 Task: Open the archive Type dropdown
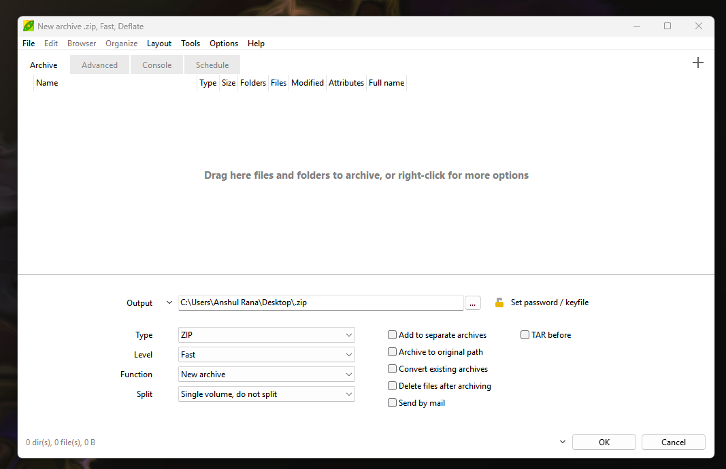266,334
